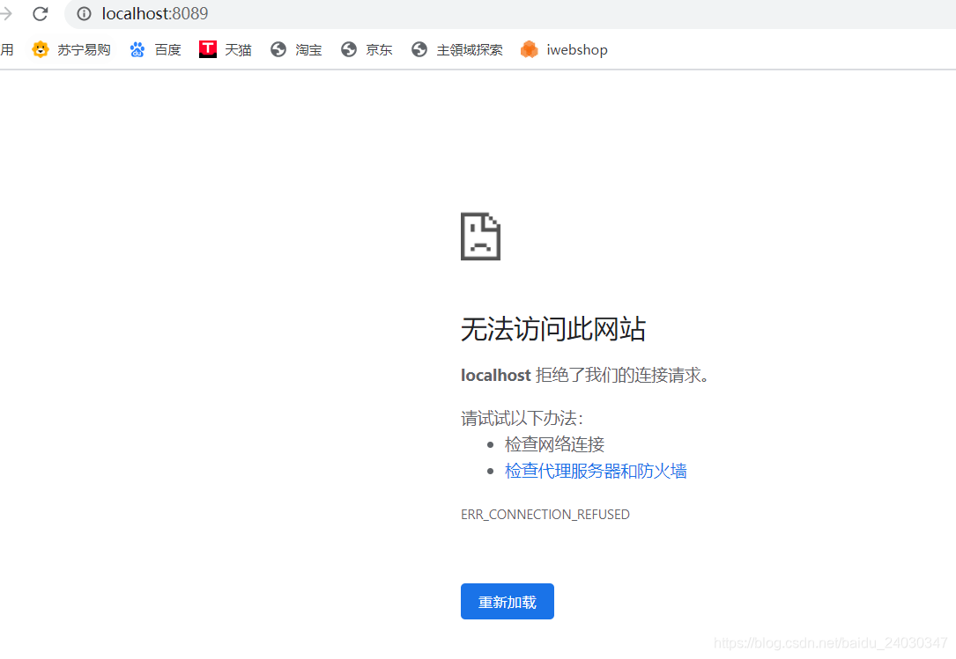The image size is (956, 659).
Task: Click the 检查代理服务器和防火墙 link
Action: [596, 471]
